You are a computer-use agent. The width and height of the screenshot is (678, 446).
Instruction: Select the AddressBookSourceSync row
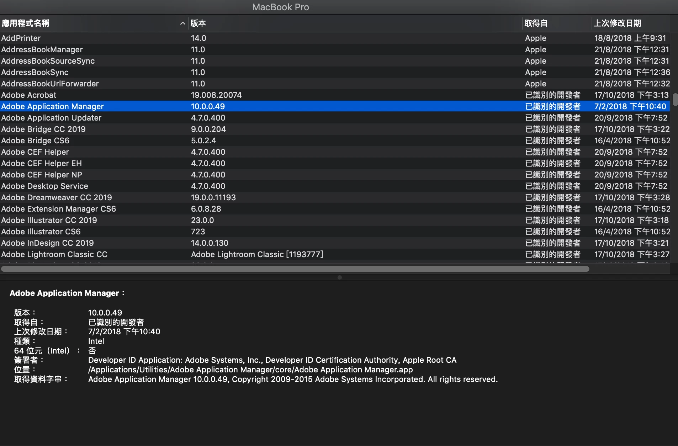pos(335,61)
